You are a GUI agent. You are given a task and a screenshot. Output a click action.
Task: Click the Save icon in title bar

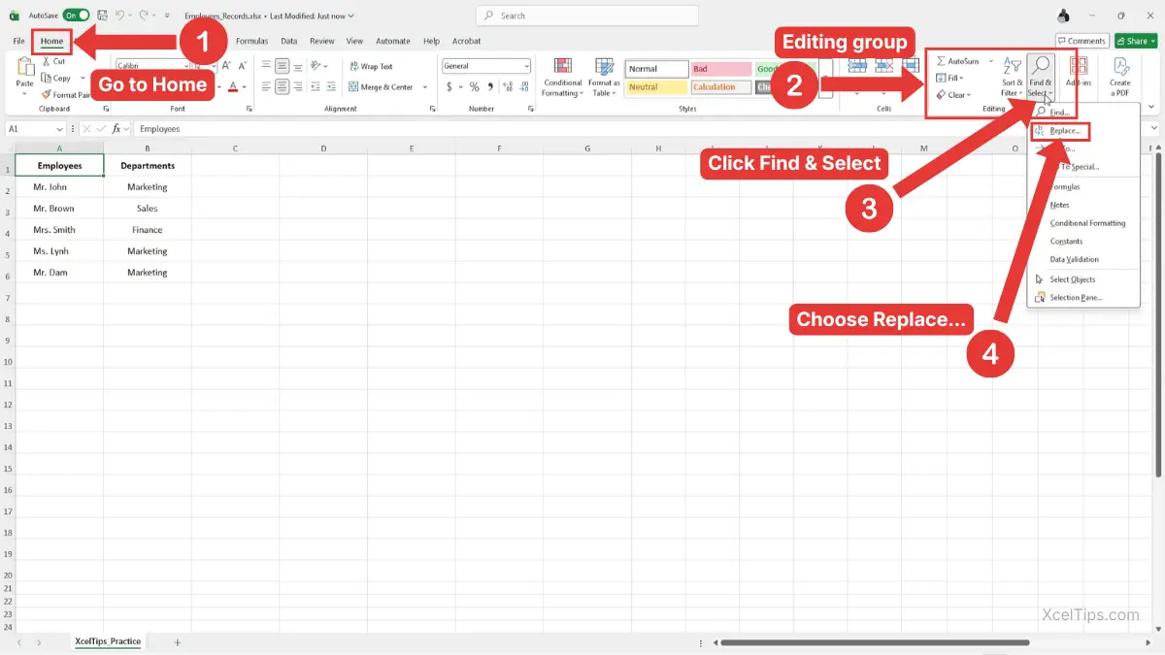pos(100,16)
